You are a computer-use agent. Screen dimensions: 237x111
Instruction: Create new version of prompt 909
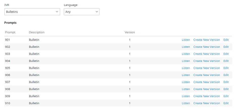(x=207, y=96)
